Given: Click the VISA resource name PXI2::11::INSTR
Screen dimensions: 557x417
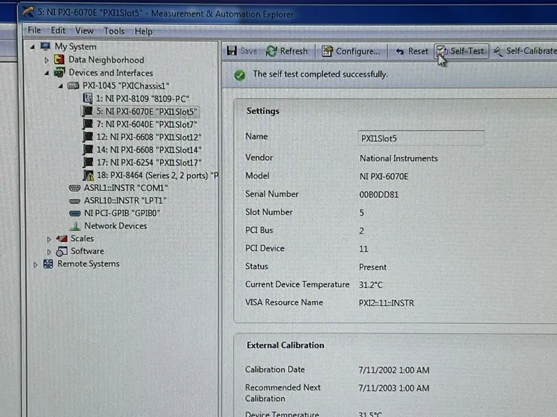Looking at the screenshot, I should (386, 303).
